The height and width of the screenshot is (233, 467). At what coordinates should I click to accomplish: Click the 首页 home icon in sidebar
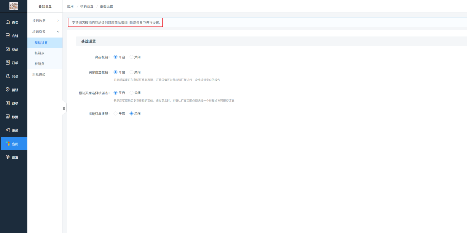[8, 22]
